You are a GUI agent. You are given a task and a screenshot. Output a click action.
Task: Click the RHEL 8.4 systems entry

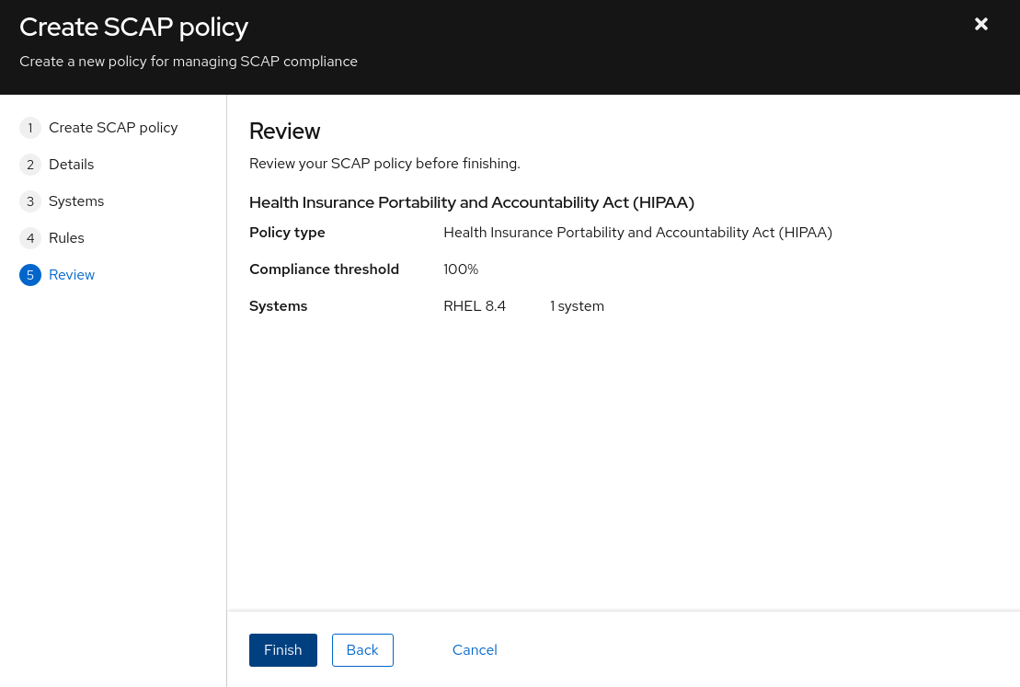(475, 306)
